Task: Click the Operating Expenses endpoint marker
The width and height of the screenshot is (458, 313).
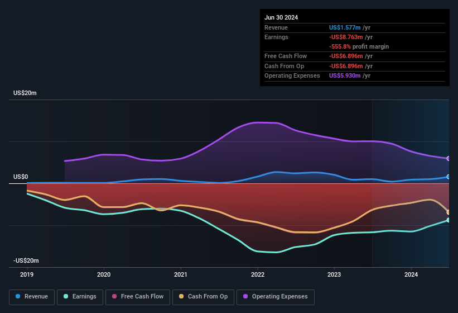Action: click(449, 159)
